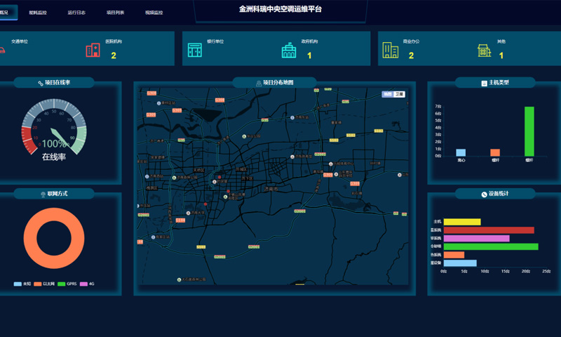Click the icon beside 联网方式 title
Screen dimensions: 561x337
pyautogui.click(x=43, y=194)
